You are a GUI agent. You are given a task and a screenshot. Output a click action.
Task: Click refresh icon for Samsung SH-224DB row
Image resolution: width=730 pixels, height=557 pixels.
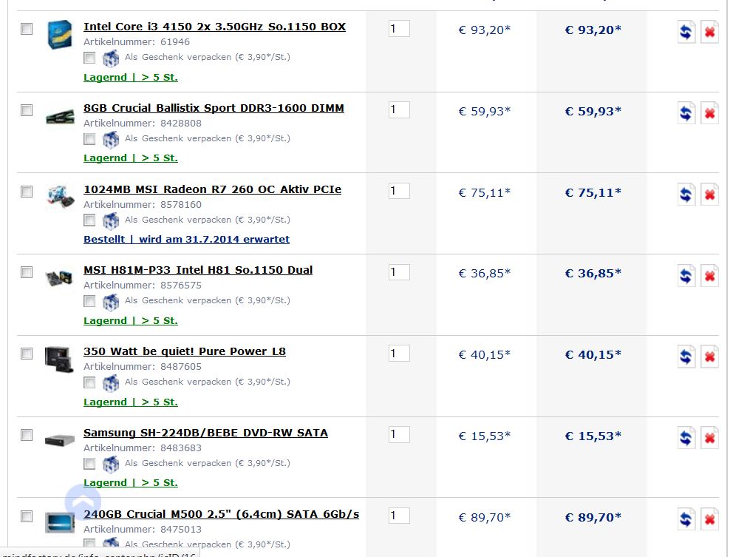click(x=686, y=438)
